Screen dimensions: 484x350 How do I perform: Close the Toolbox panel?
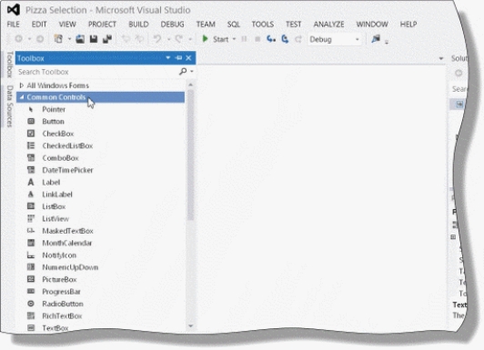pos(188,58)
